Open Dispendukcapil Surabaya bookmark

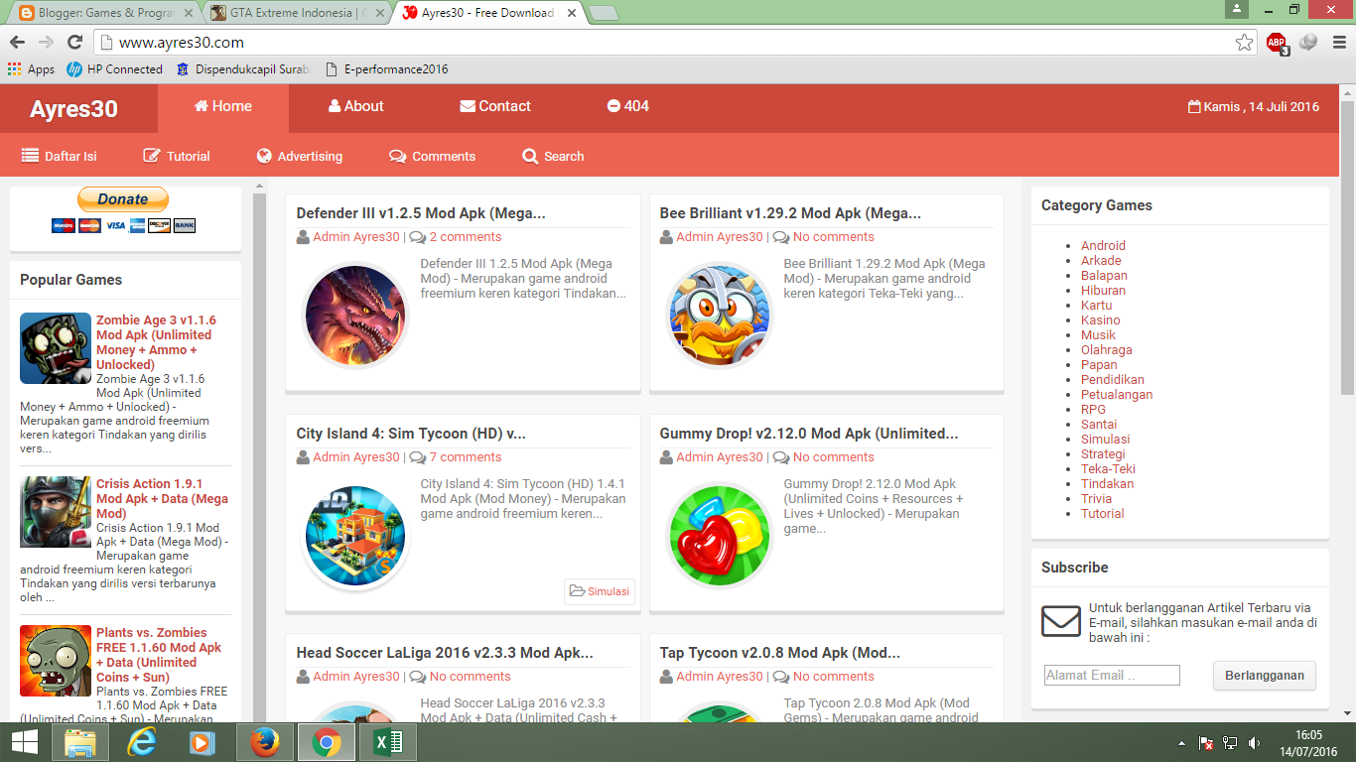(242, 69)
